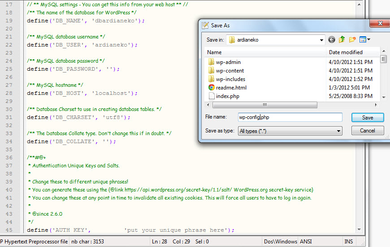This screenshot has width=390, height=247.
Task: Select the wp-includes folder icon
Action: click(211, 79)
